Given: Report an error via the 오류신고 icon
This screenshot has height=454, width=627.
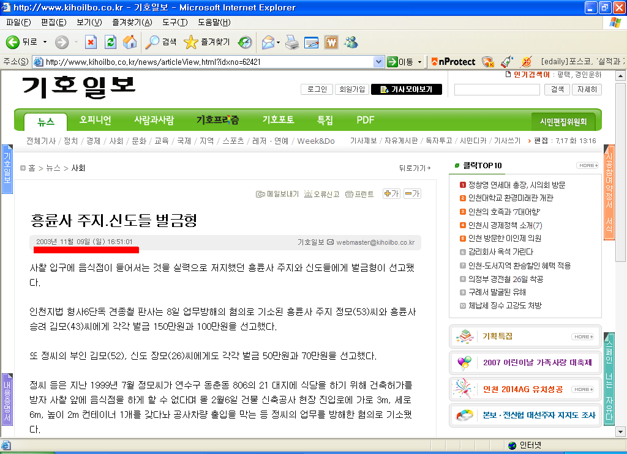Looking at the screenshot, I should [308, 193].
